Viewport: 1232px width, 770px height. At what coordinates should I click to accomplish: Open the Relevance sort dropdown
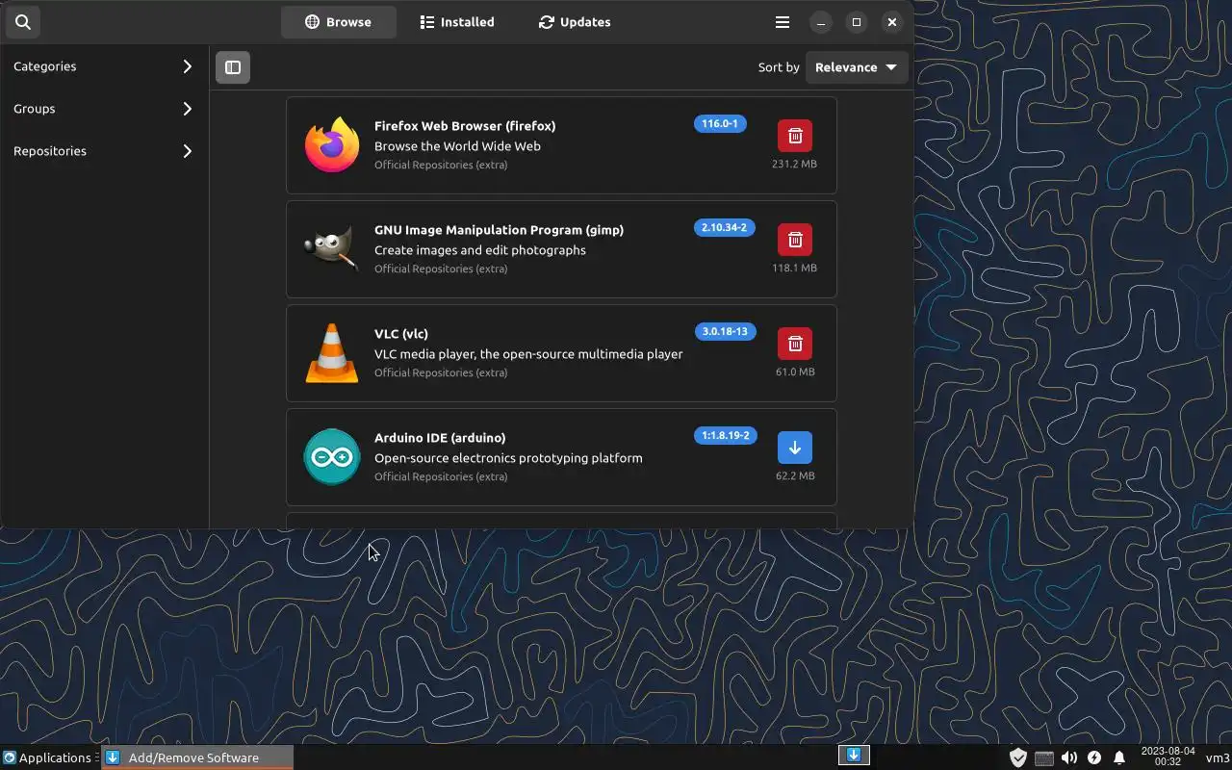(x=857, y=67)
